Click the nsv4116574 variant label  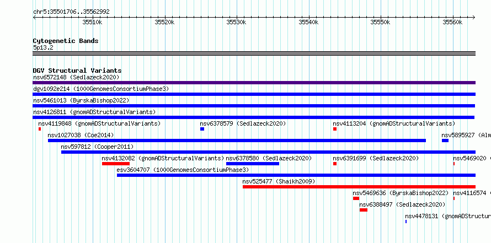click(472, 193)
